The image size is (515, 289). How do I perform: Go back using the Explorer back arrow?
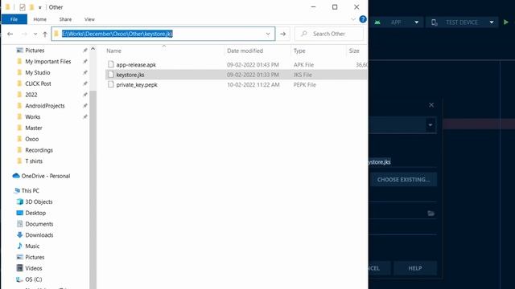click(10, 34)
